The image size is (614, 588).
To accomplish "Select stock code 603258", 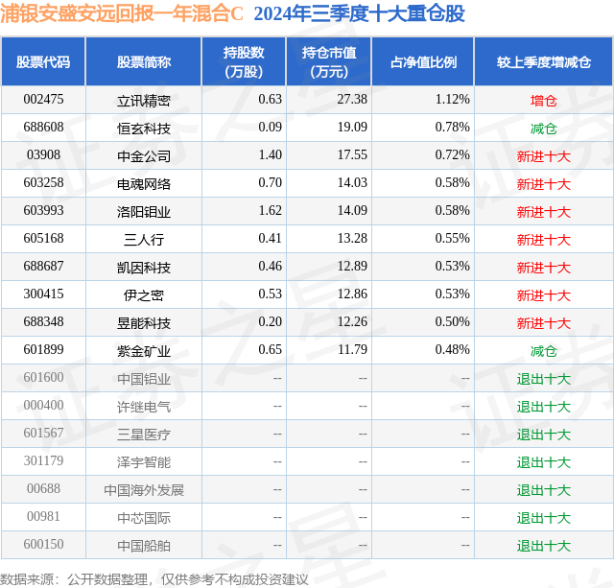I will pos(43,183).
